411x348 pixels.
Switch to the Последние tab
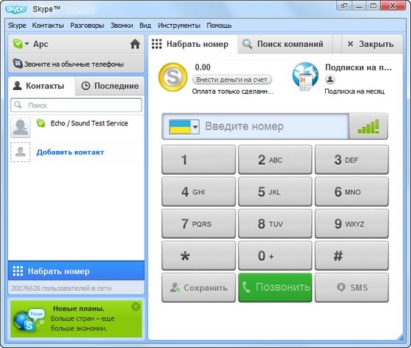(x=110, y=86)
